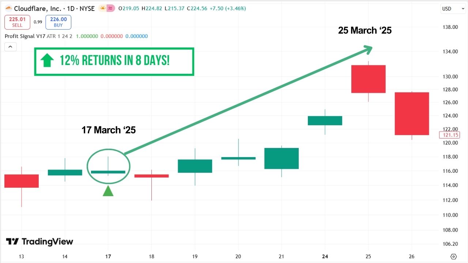Click the TradingView logo

click(x=39, y=241)
